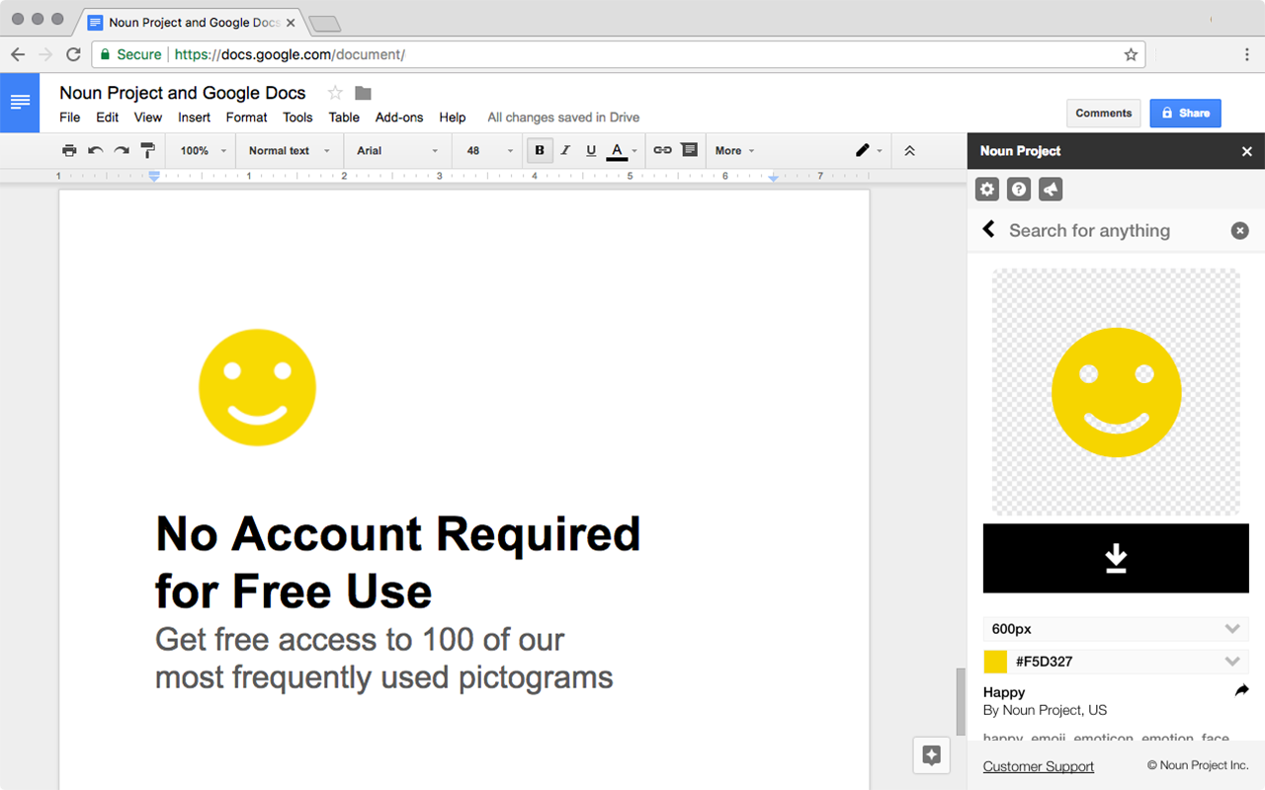Viewport: 1265px width, 790px height.
Task: Open the Add-ons menu
Action: point(399,117)
